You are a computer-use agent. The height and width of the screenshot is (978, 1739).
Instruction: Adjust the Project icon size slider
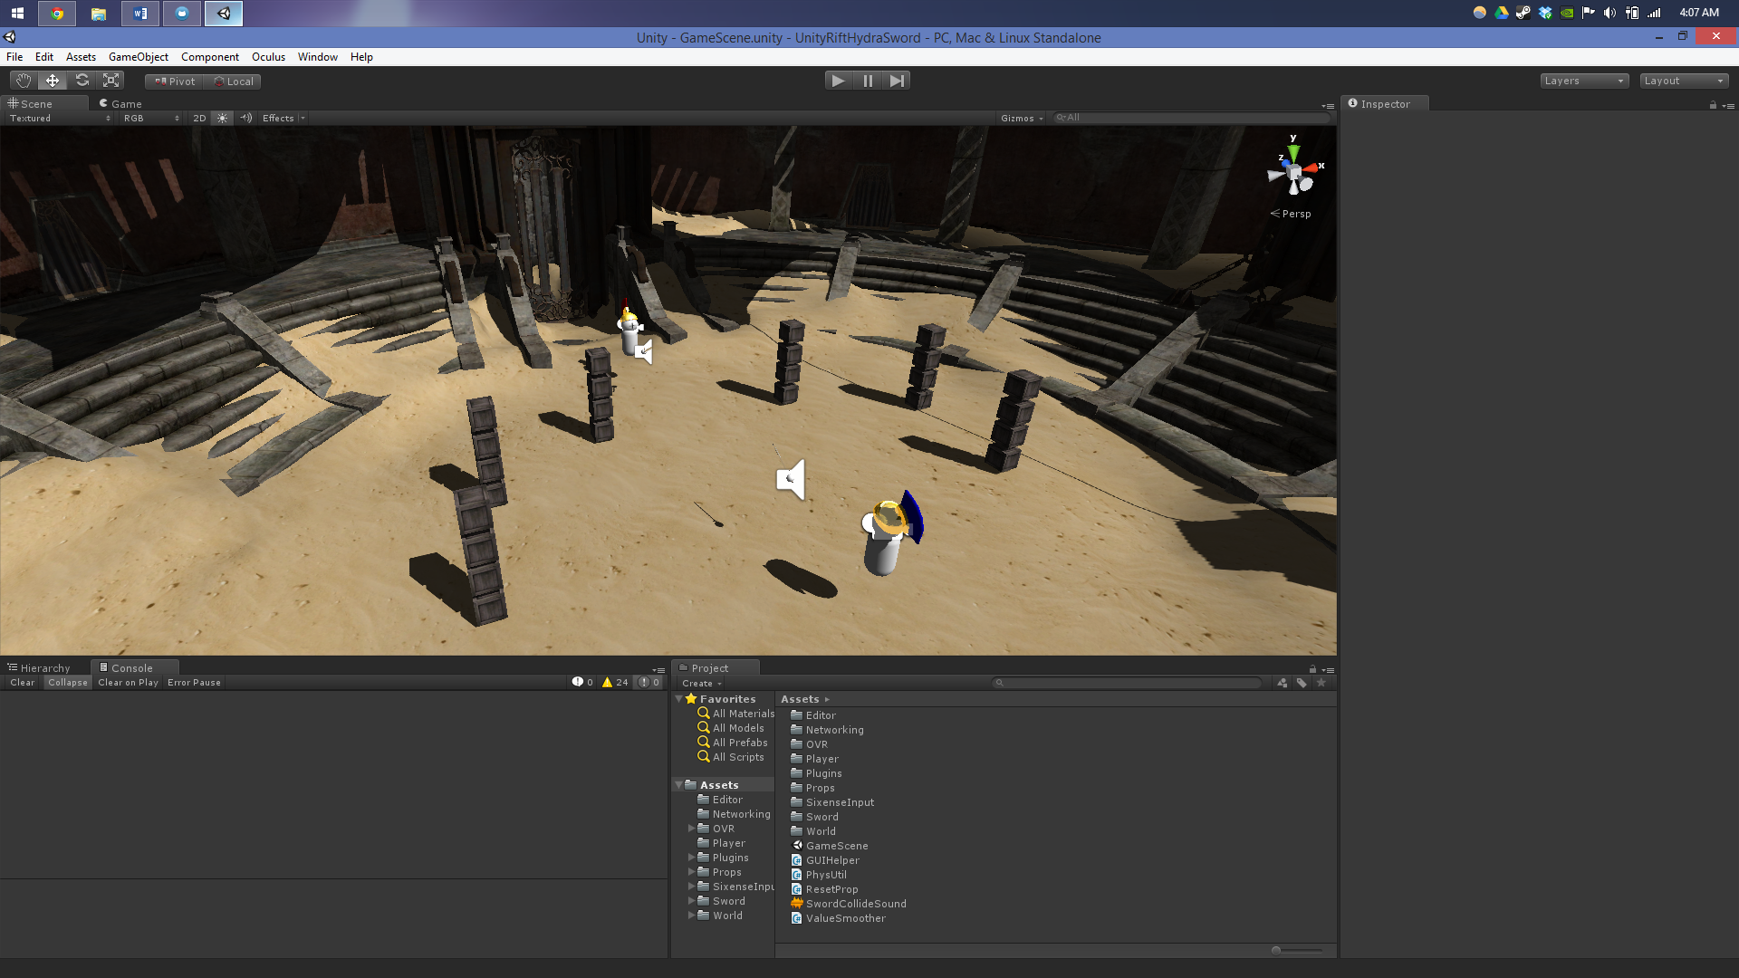pyautogui.click(x=1277, y=950)
